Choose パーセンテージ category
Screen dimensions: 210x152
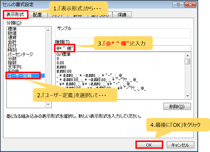click(x=20, y=54)
